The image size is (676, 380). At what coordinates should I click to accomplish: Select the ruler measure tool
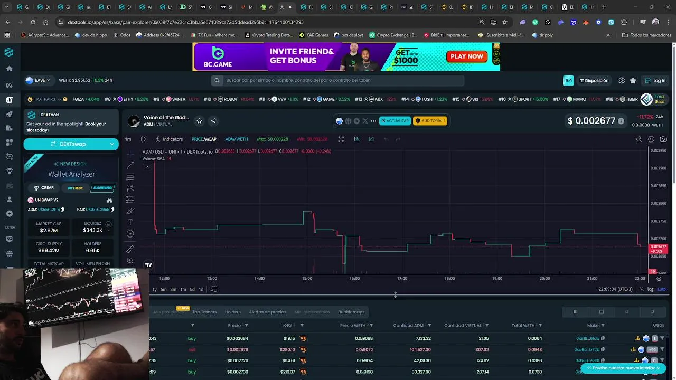pyautogui.click(x=130, y=249)
